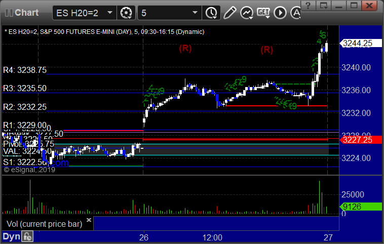The image size is (384, 244).
Task: Open the help question mark button
Action: point(308,5)
